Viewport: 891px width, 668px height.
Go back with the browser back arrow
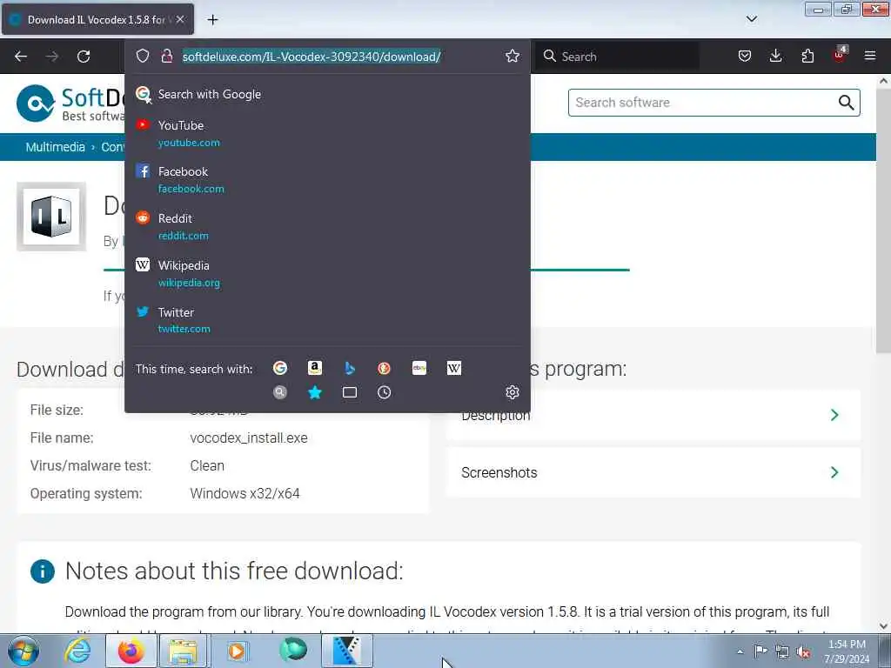[x=21, y=57]
